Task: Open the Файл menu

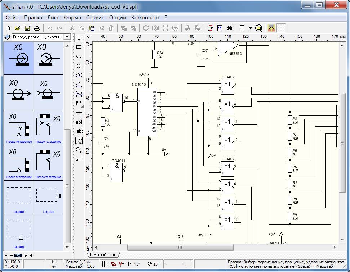Action: point(12,18)
